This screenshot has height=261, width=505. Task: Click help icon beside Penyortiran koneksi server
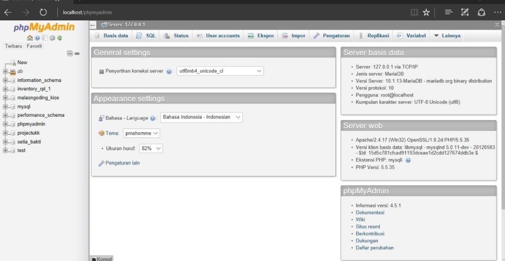click(x=169, y=71)
